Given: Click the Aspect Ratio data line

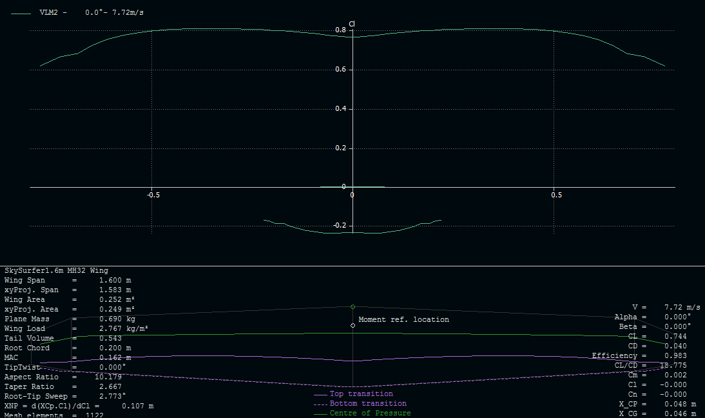Looking at the screenshot, I should (63, 377).
